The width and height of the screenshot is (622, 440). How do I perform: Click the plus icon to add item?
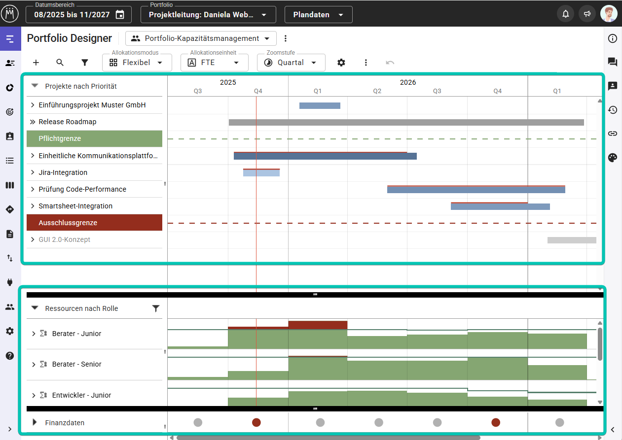click(x=36, y=63)
